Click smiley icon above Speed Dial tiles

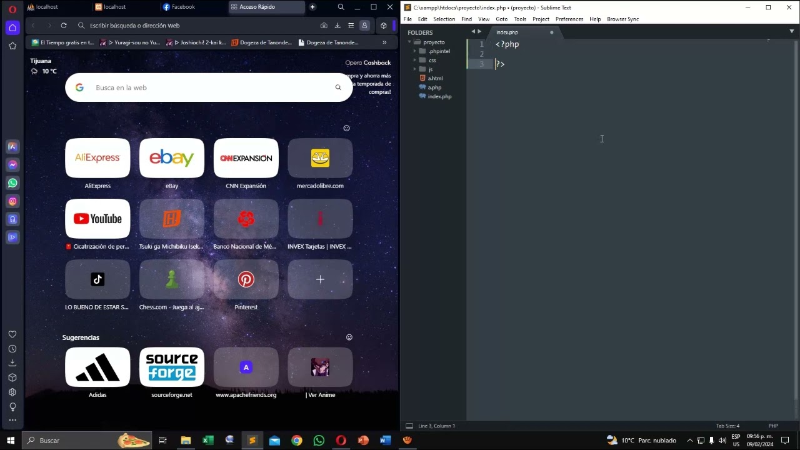(x=347, y=128)
